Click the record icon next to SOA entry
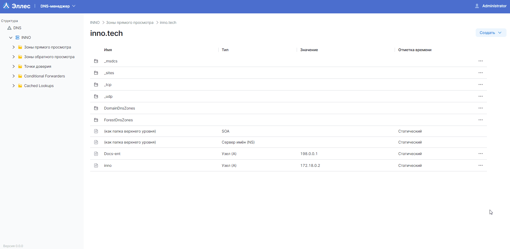This screenshot has width=510, height=249. (96, 131)
